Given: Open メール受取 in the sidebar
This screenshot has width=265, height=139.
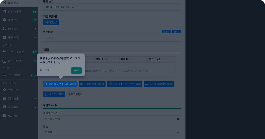Looking at the screenshot, I should 15,61.
